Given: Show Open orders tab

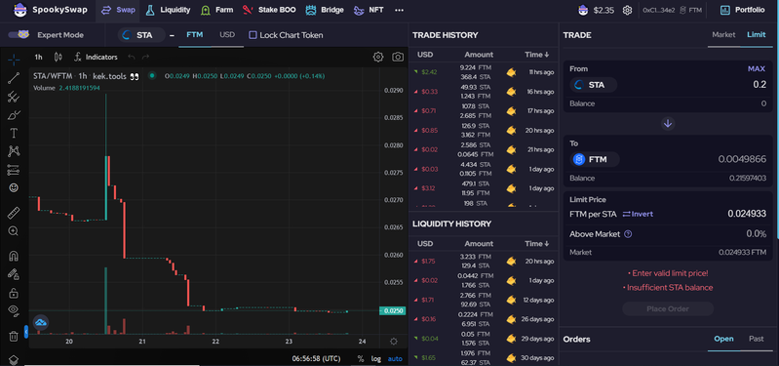Looking at the screenshot, I should click(723, 339).
